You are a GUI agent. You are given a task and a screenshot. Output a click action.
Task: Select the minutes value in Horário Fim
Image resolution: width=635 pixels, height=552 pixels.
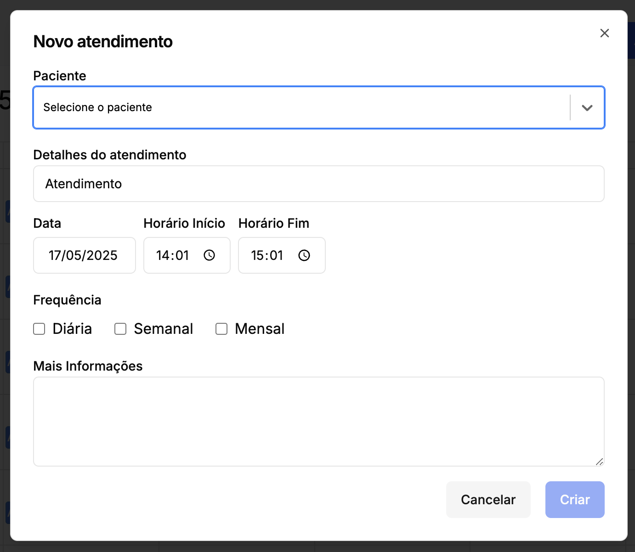(277, 255)
